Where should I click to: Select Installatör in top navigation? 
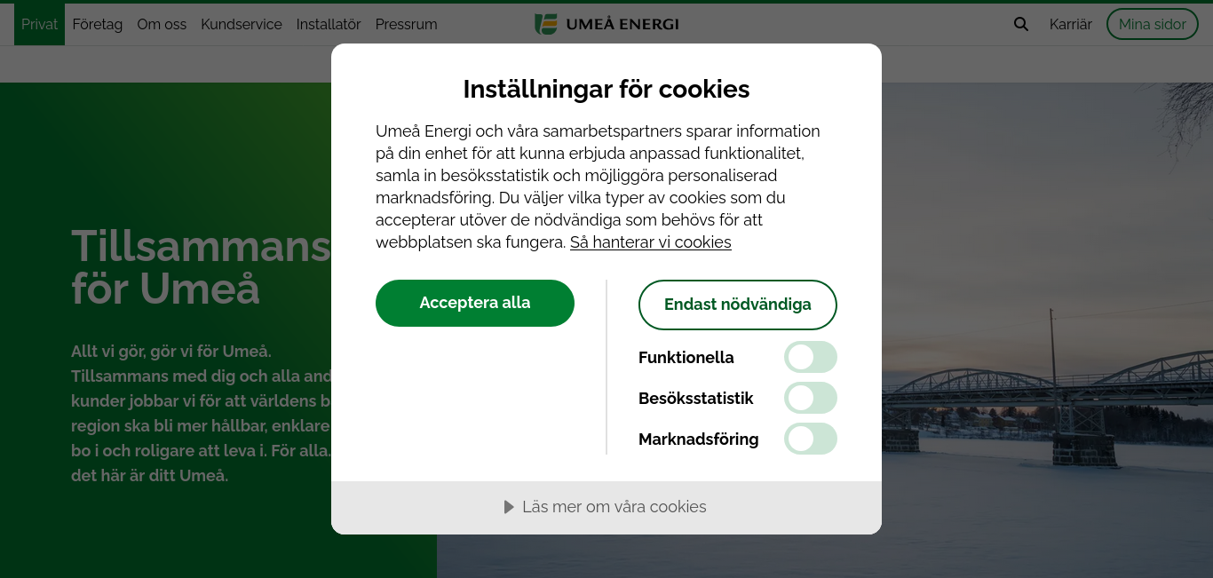coord(329,25)
